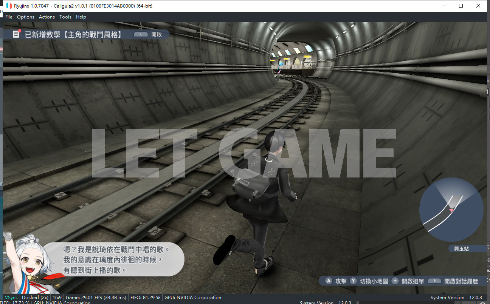
Task: Switch the 16:9 aspect ratio setting
Action: (57, 297)
